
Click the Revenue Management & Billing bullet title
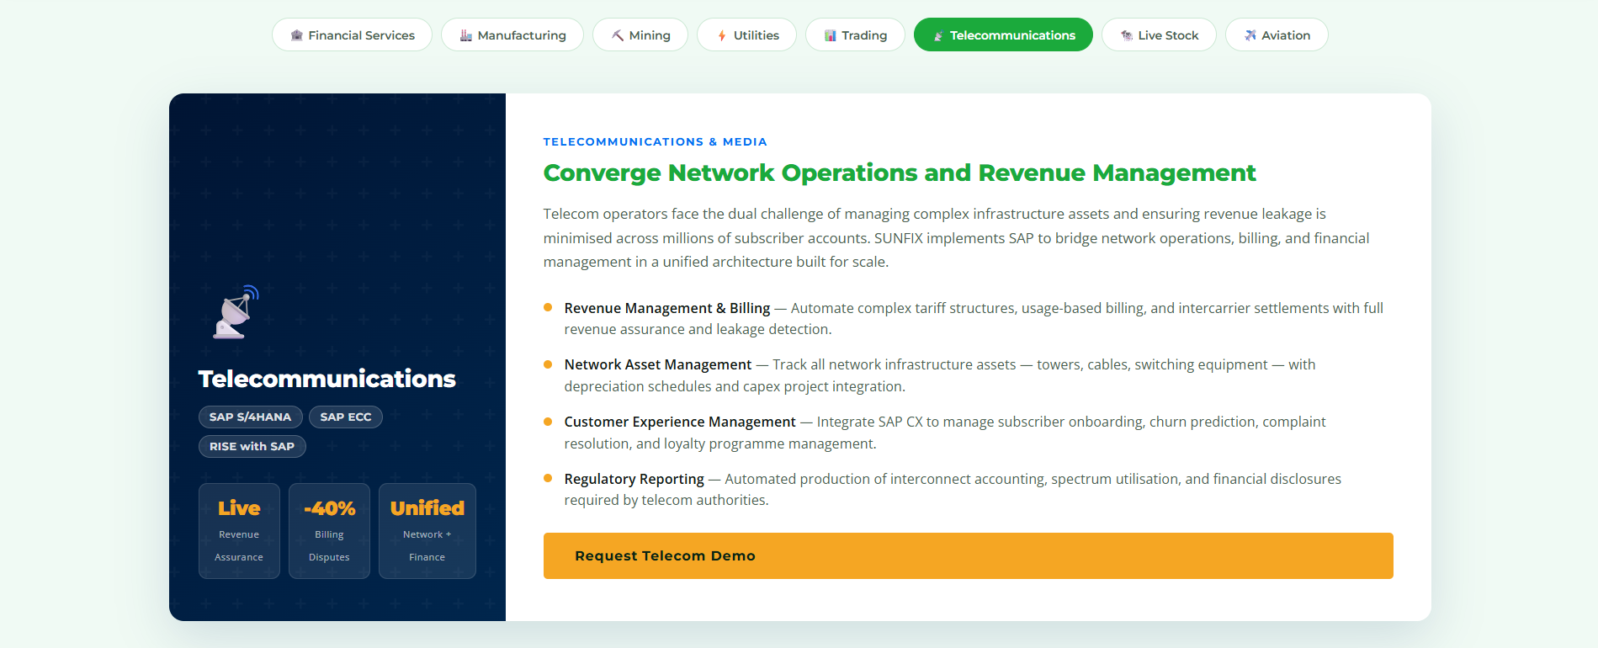[x=667, y=308]
